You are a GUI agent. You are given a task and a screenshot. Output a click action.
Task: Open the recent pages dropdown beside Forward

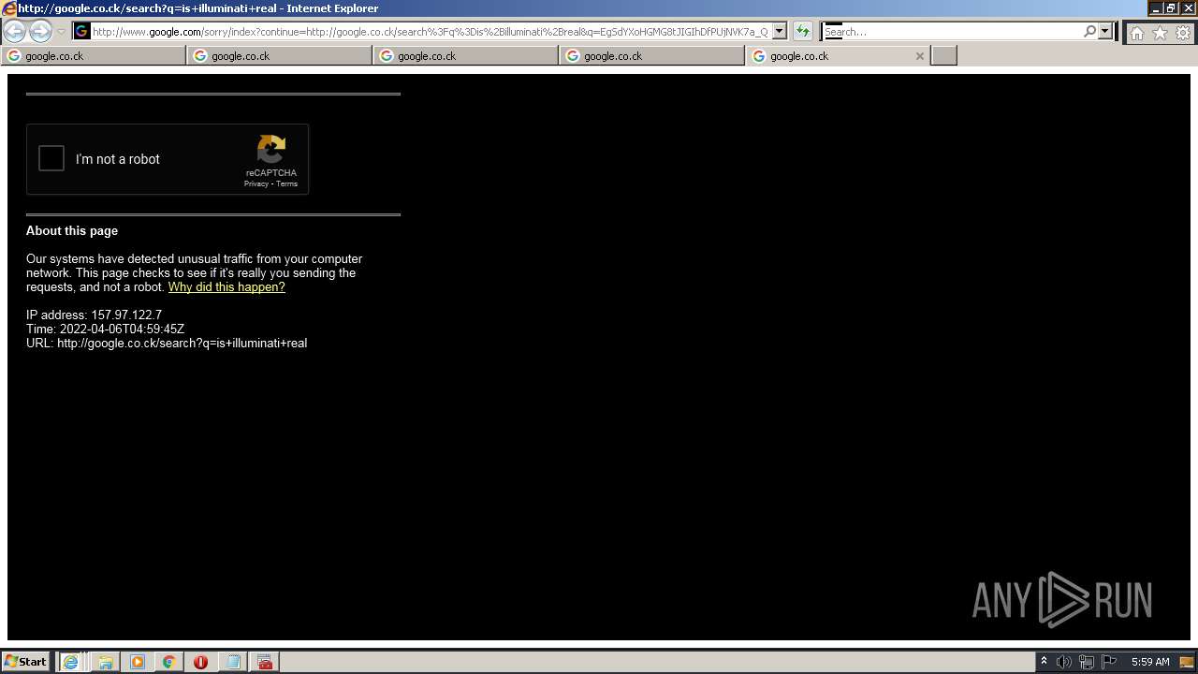pos(61,32)
